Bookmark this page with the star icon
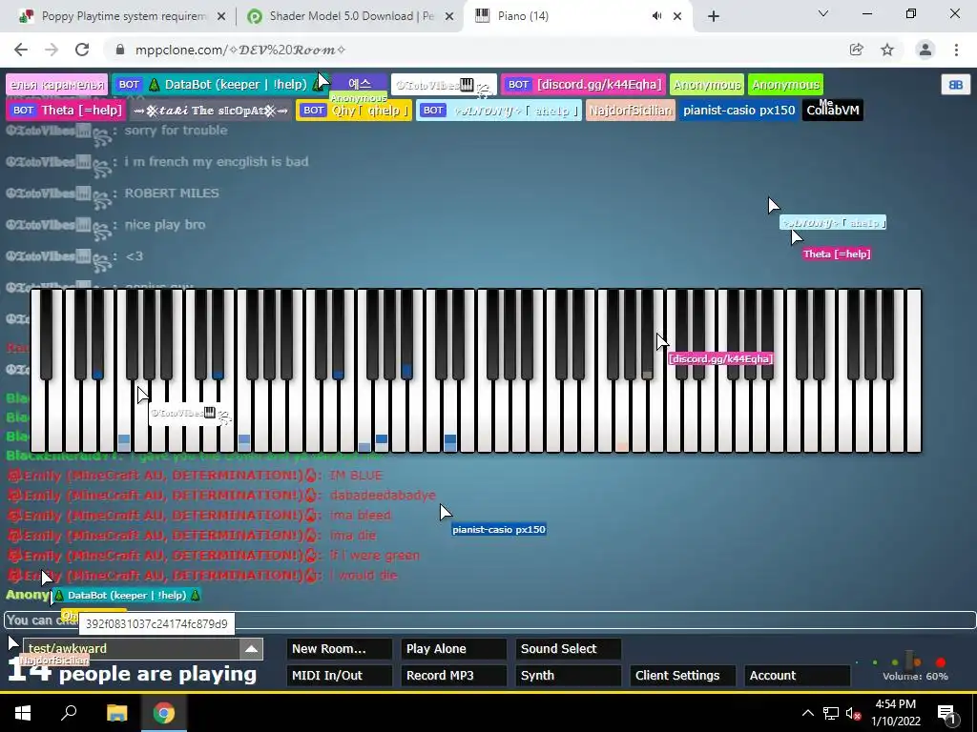 point(887,50)
